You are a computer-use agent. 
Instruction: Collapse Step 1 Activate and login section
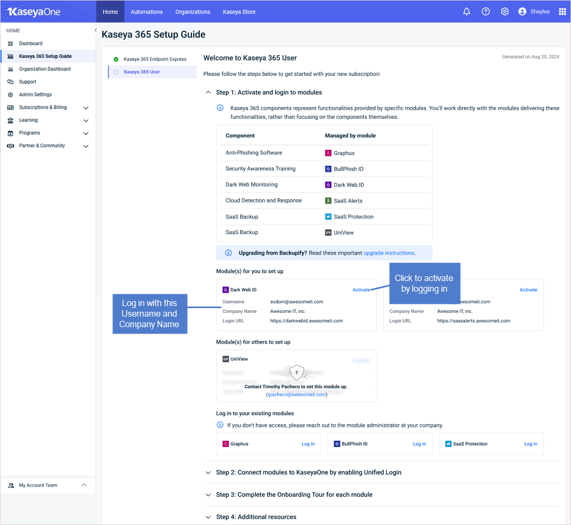point(208,93)
